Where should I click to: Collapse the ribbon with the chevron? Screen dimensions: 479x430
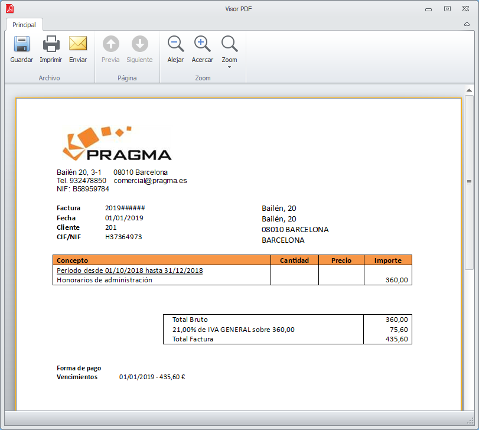click(467, 24)
